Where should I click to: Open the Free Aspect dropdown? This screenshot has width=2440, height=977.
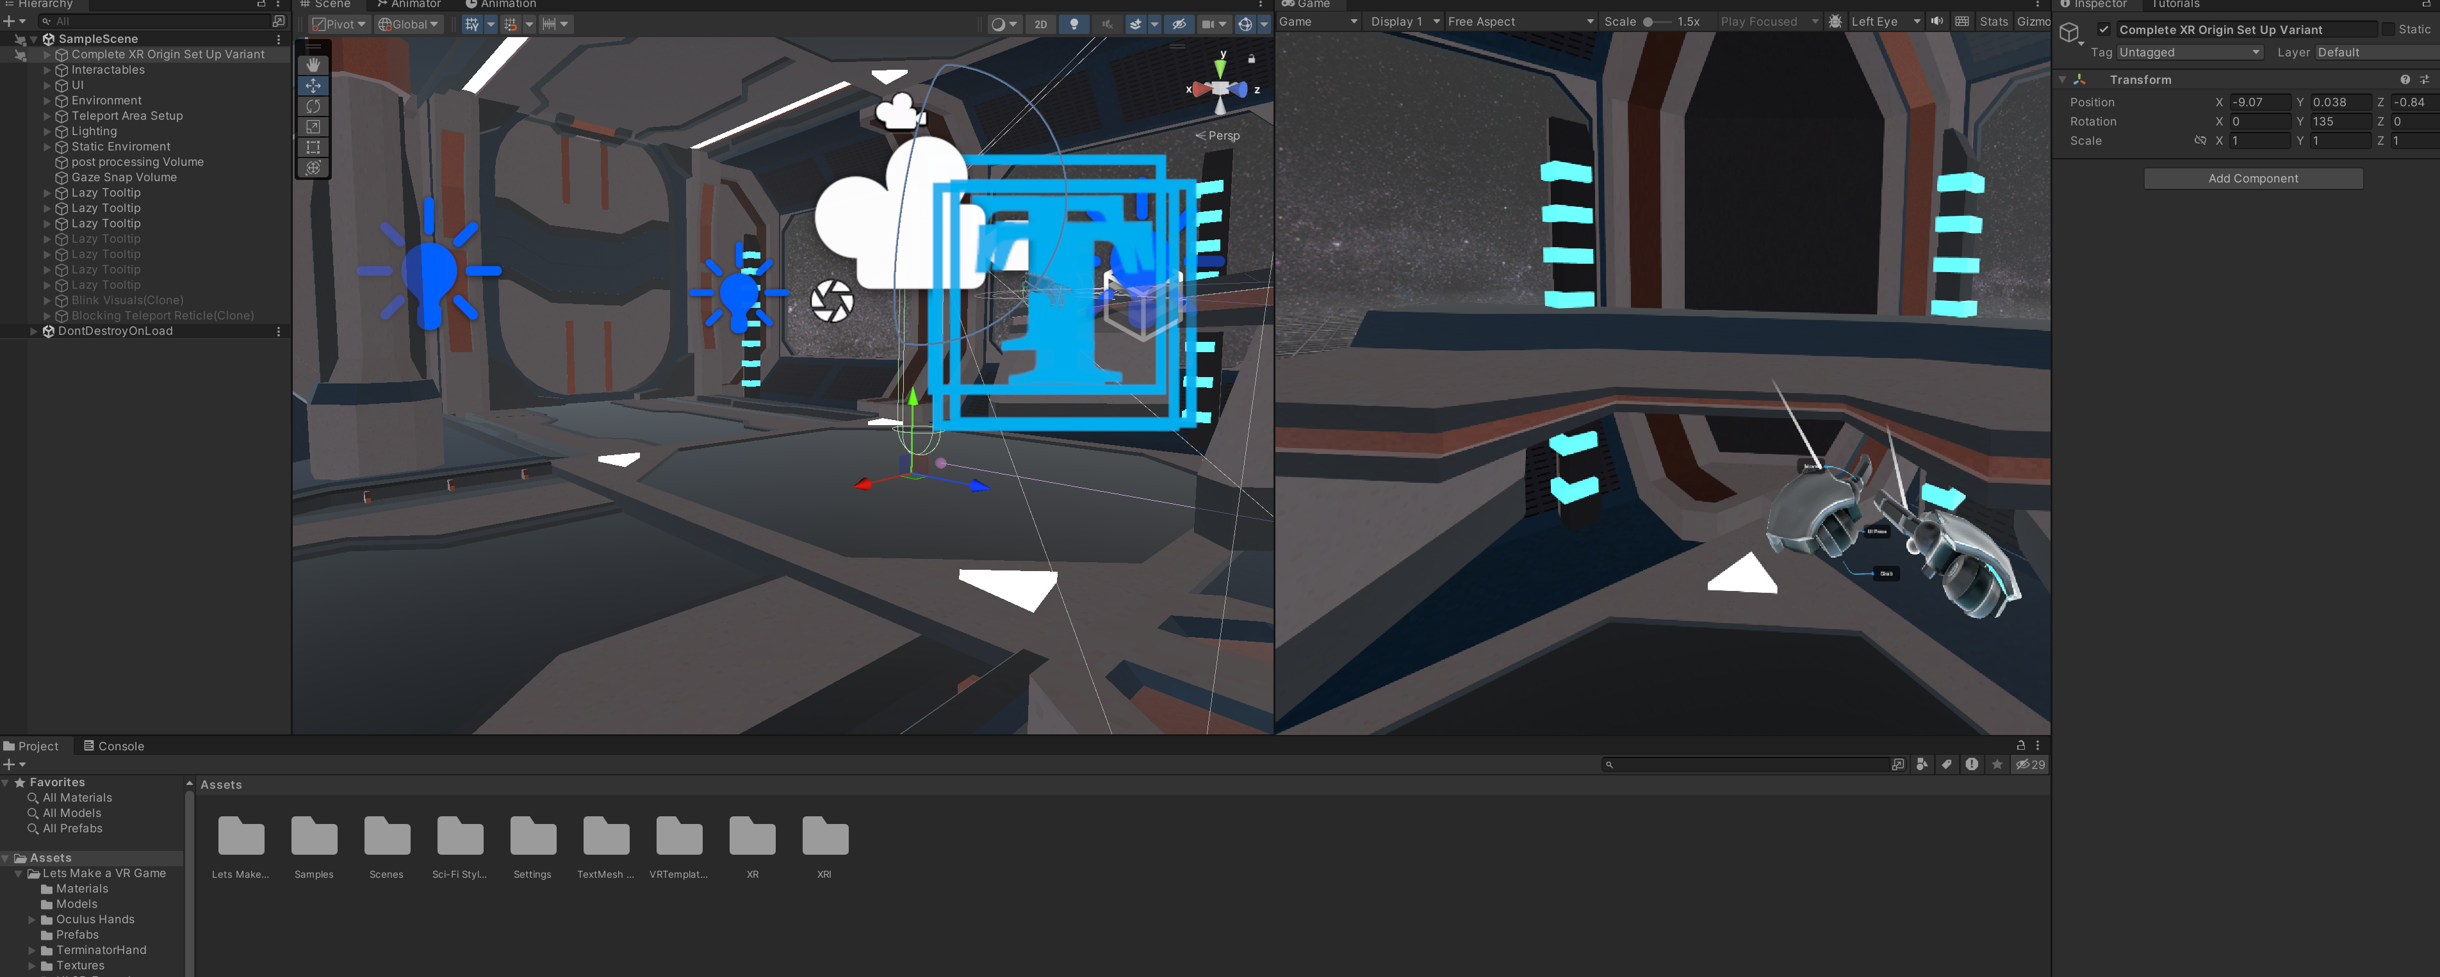1519,22
